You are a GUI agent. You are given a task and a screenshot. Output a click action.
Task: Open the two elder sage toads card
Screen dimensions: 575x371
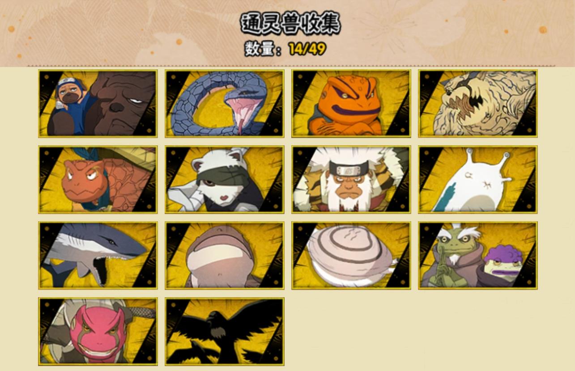point(477,256)
